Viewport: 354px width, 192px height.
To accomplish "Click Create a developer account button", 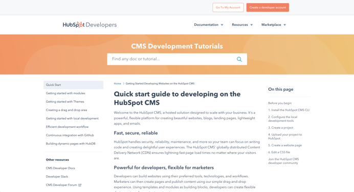I will pyautogui.click(x=268, y=8).
